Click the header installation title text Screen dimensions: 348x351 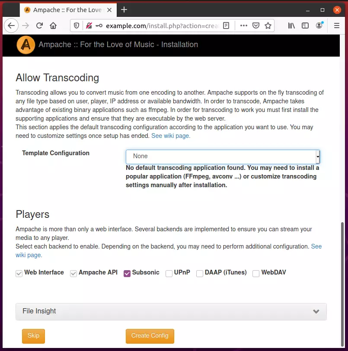tap(118, 45)
